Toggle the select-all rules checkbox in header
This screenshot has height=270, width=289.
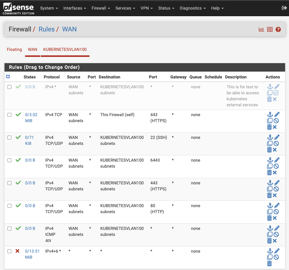click(8, 77)
